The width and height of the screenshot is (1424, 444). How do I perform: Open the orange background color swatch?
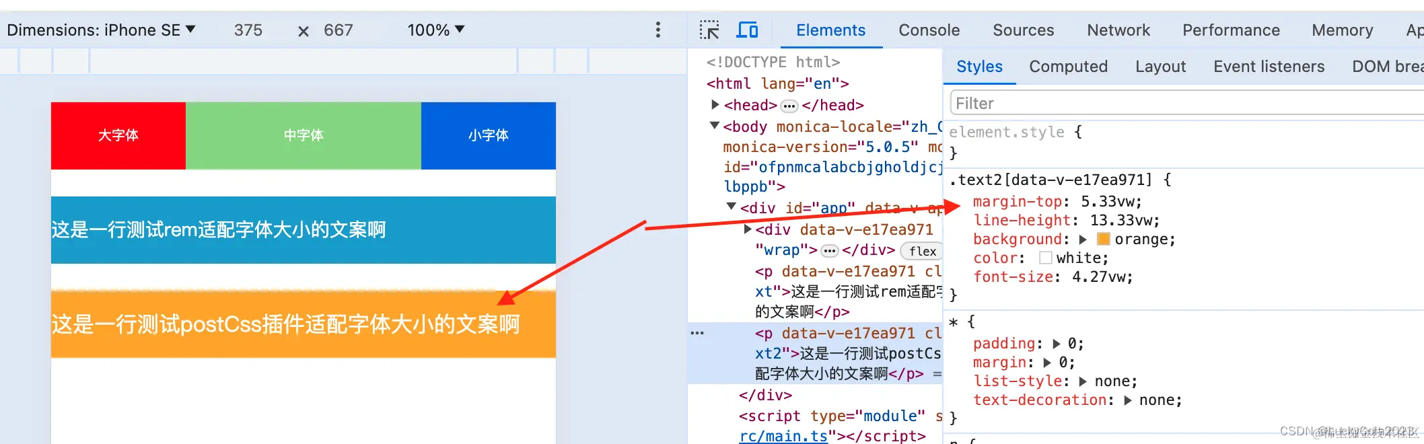pos(1104,239)
